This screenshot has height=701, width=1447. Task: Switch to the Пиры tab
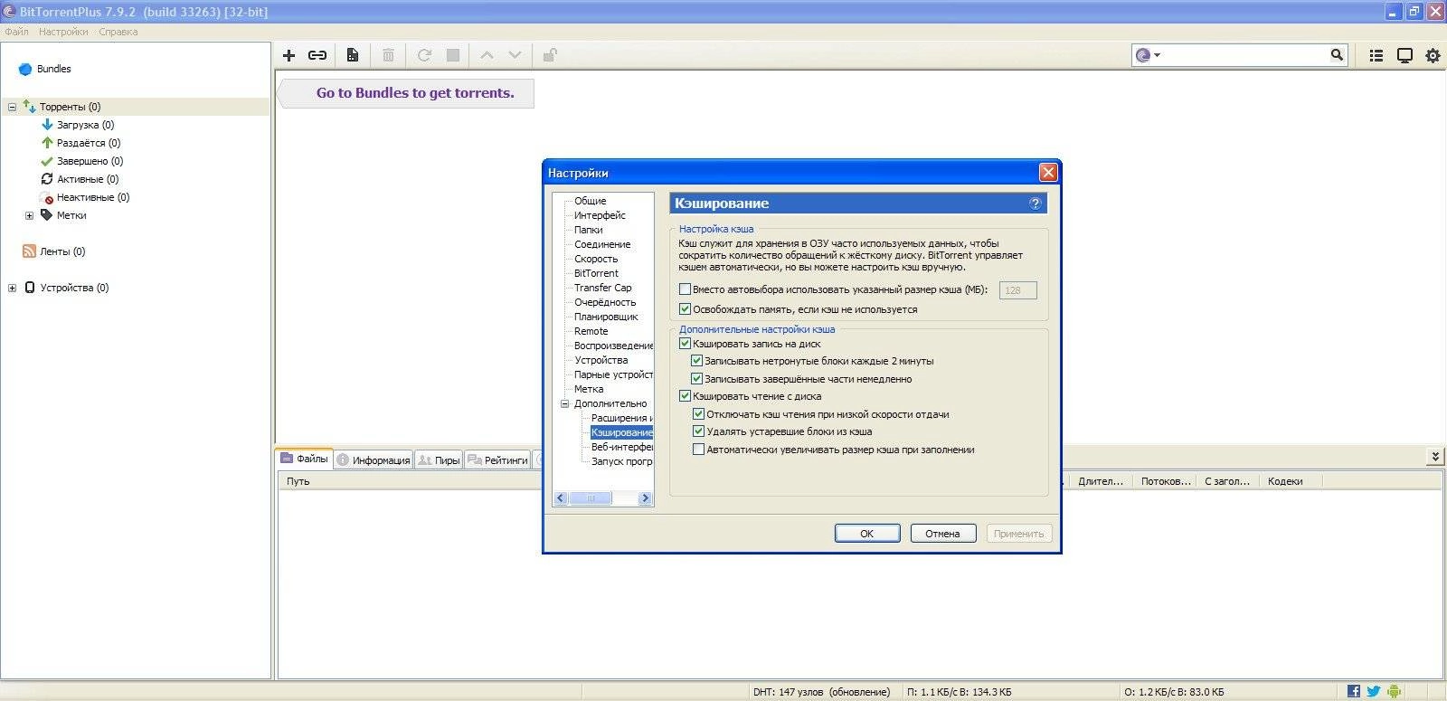point(439,459)
